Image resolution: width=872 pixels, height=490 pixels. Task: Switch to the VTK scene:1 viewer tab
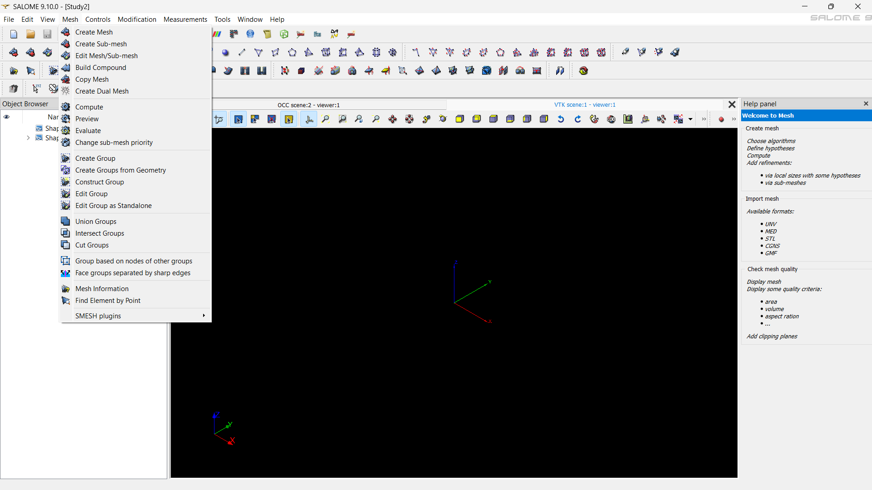pyautogui.click(x=585, y=105)
